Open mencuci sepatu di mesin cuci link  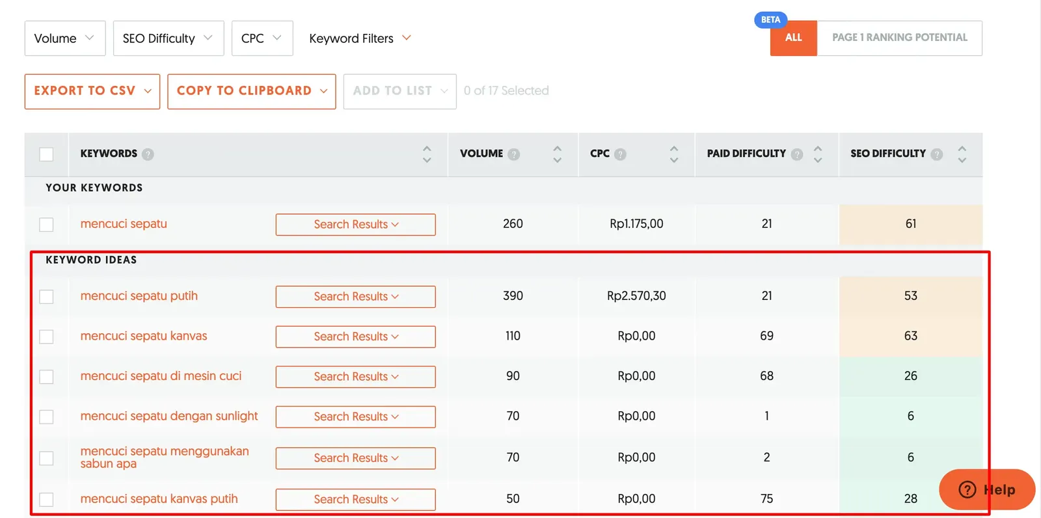pyautogui.click(x=161, y=376)
